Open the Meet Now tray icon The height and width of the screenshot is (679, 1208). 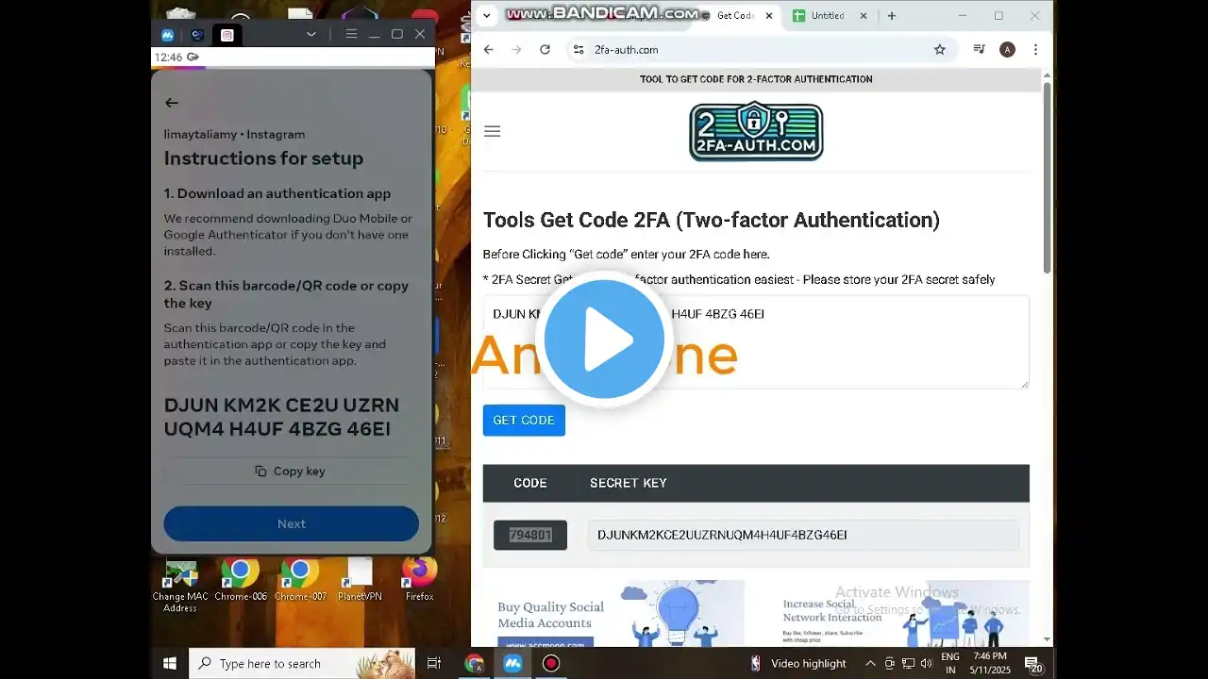889,664
